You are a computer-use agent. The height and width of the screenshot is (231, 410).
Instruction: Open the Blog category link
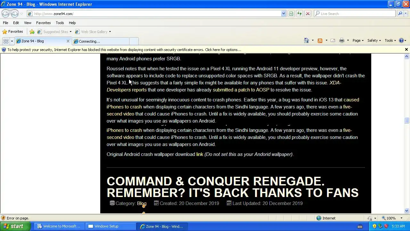142,203
